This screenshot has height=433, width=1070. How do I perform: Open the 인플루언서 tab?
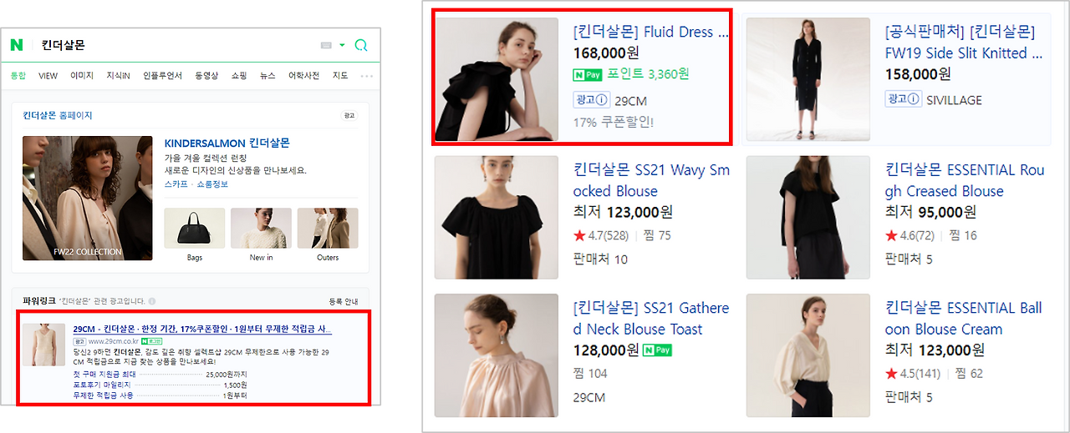point(162,76)
